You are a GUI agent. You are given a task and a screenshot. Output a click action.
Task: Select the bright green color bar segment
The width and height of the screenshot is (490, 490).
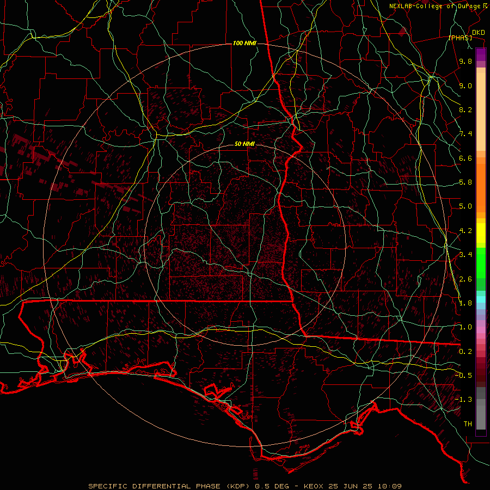point(481,263)
